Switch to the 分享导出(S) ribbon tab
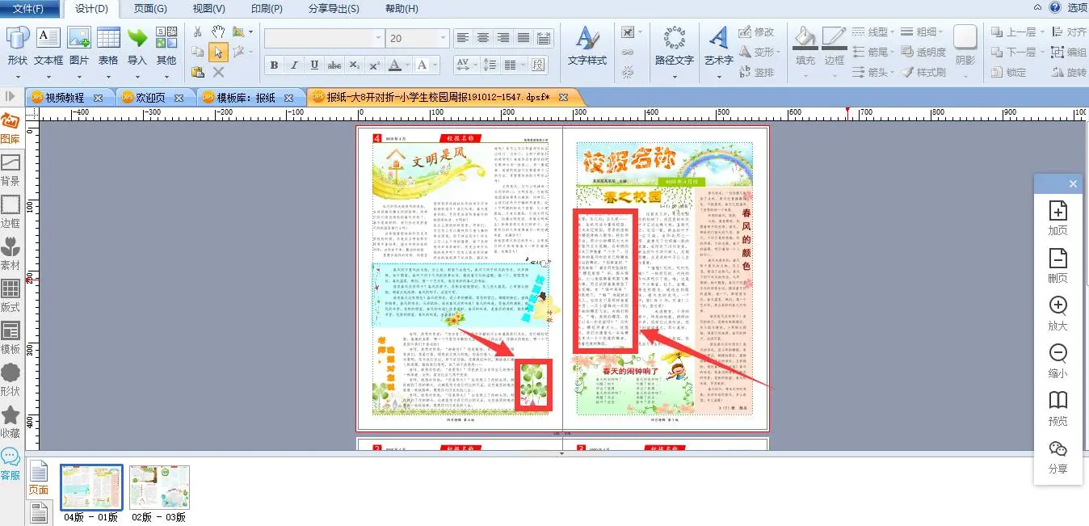 click(x=334, y=9)
